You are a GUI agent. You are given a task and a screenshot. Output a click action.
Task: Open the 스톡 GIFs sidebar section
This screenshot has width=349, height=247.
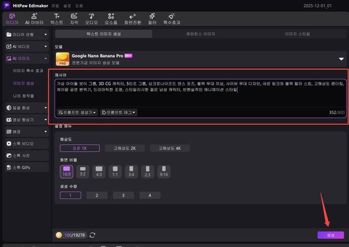coord(27,167)
